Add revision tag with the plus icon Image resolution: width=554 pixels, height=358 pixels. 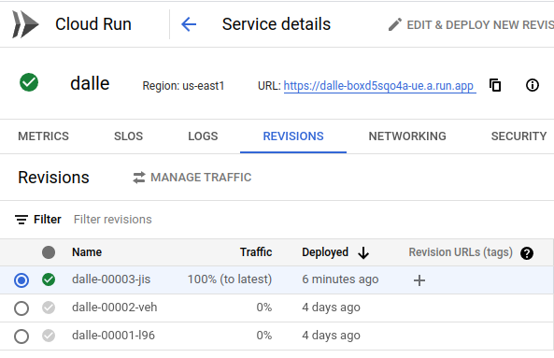pyautogui.click(x=419, y=280)
